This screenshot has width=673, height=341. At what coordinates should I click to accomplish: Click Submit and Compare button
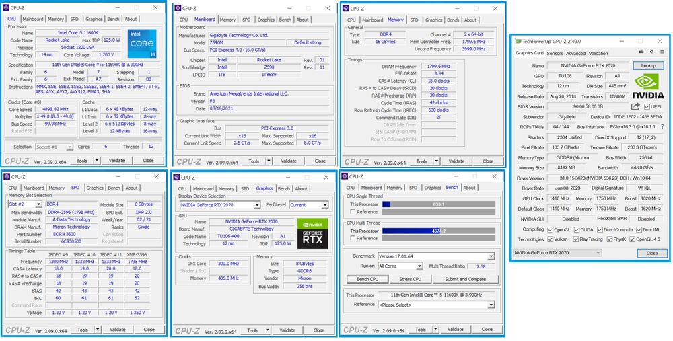465,279
